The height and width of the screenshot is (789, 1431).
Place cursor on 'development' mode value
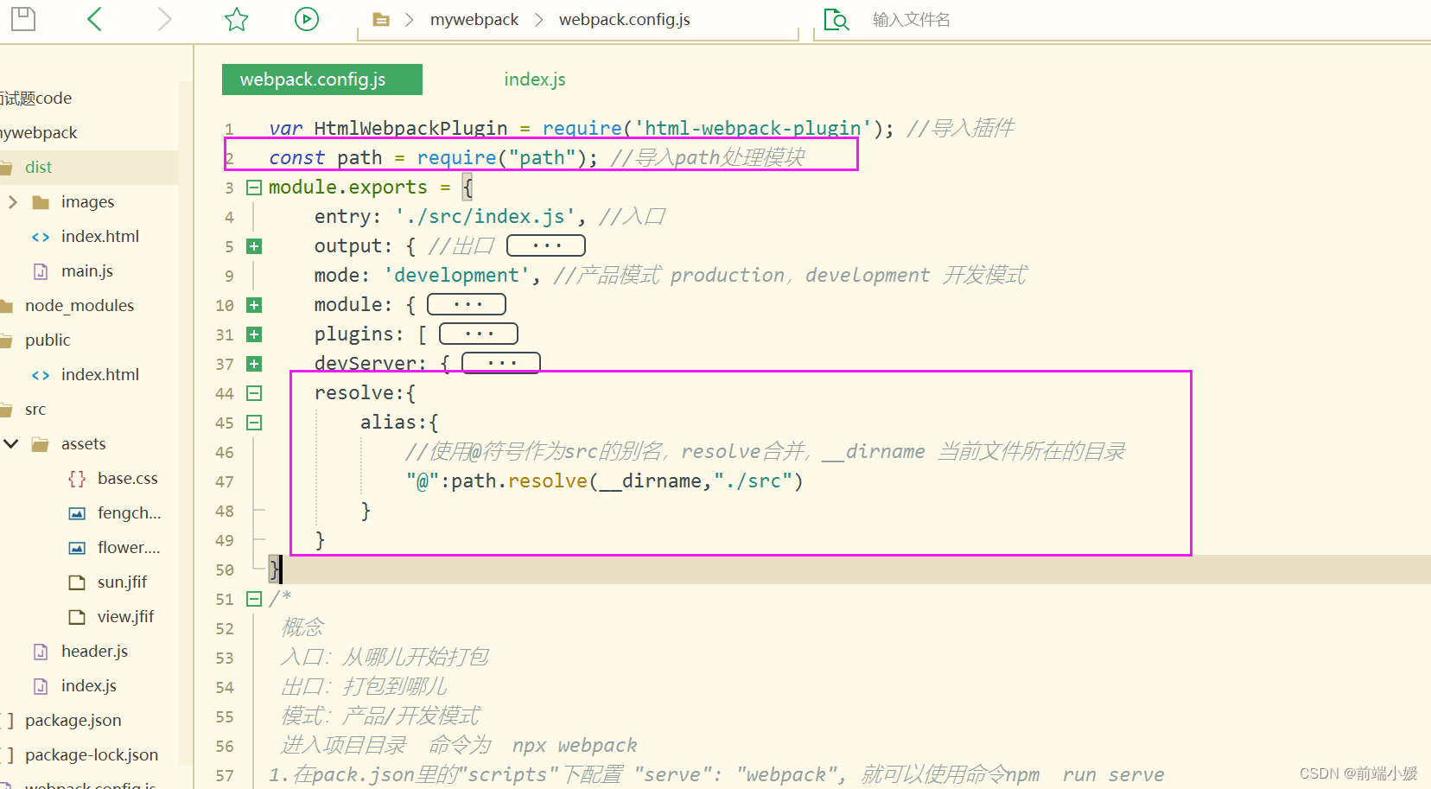tap(456, 275)
